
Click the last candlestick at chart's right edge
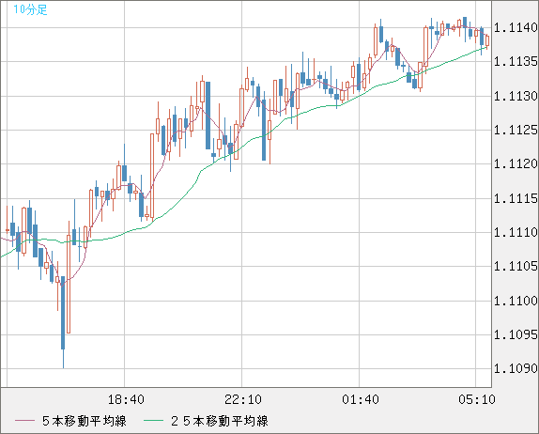tap(487, 40)
